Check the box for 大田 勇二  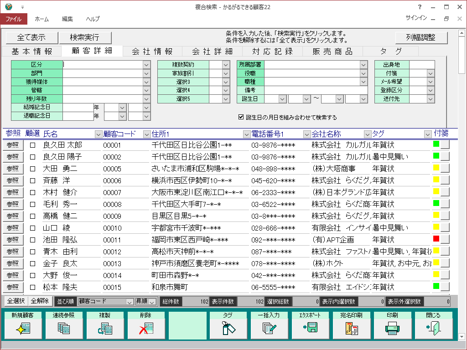point(33,169)
